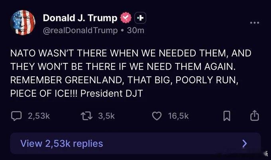The width and height of the screenshot is (271, 160).
Task: Open the @realDonaldTrump handle link
Action: tap(80, 31)
